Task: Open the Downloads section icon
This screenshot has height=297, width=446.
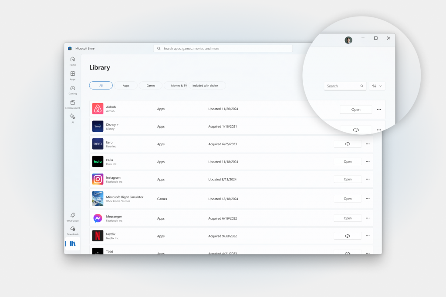Action: [72, 229]
